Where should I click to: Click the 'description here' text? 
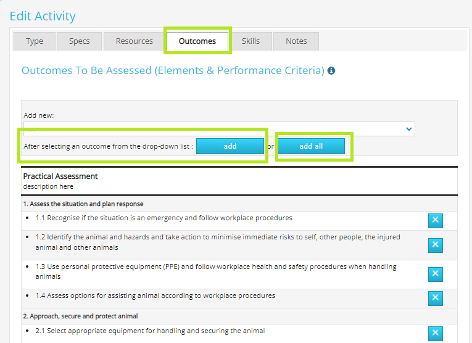[48, 186]
